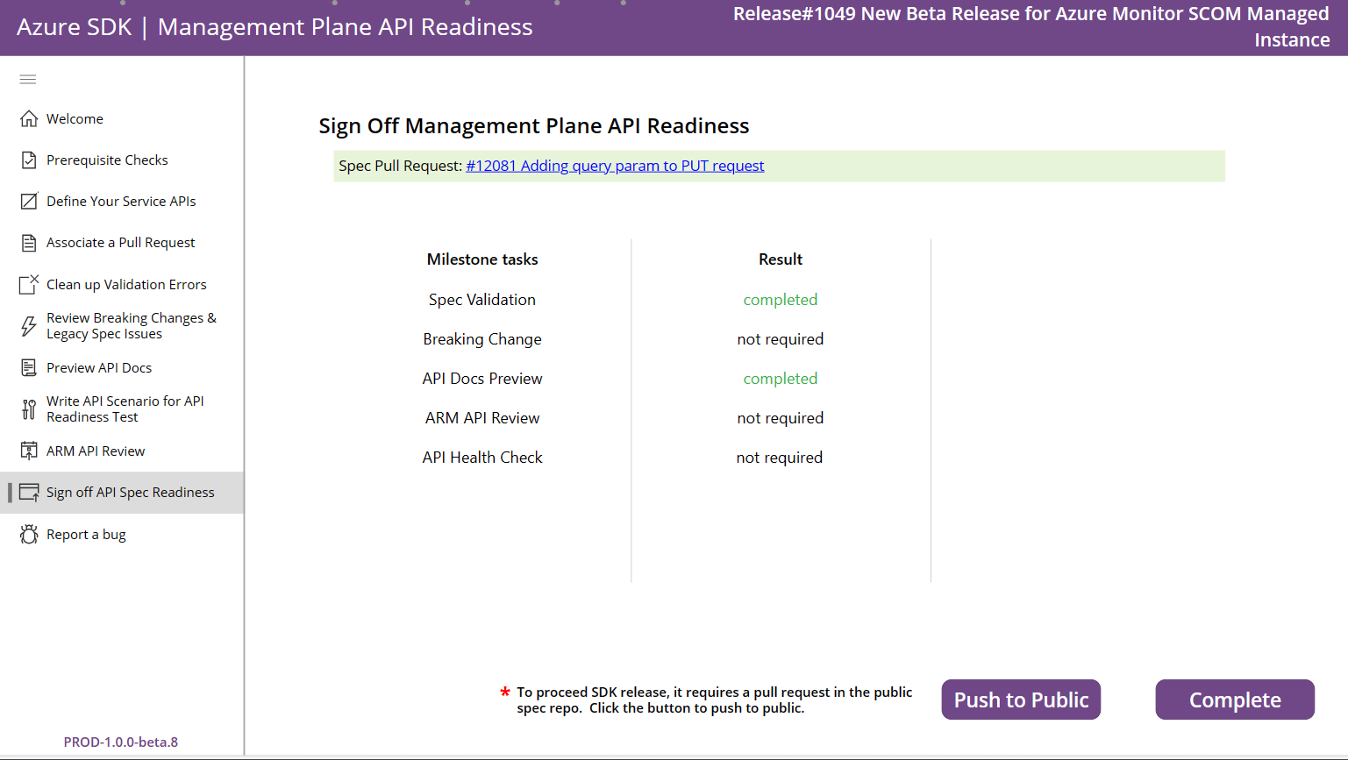Viewport: 1348px width, 760px height.
Task: Select the ARM API Review icon
Action: 26,450
